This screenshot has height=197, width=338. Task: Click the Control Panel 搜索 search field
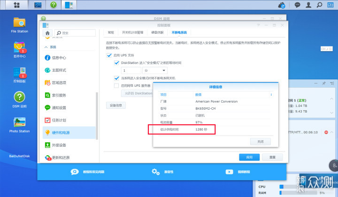coord(75,33)
